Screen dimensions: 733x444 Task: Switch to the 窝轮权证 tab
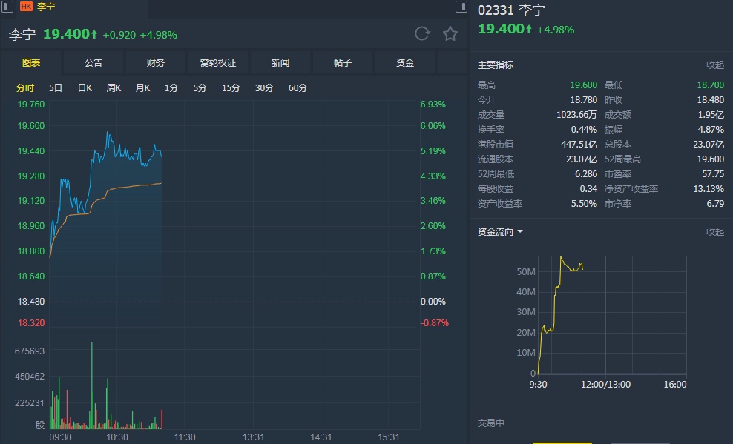(218, 63)
